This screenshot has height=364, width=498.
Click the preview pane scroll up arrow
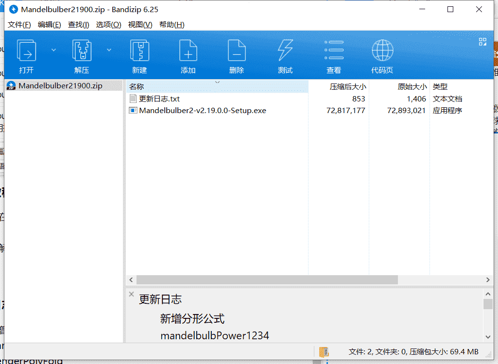pyautogui.click(x=488, y=294)
